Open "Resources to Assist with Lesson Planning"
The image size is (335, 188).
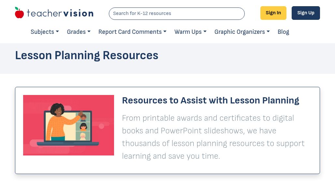[211, 101]
